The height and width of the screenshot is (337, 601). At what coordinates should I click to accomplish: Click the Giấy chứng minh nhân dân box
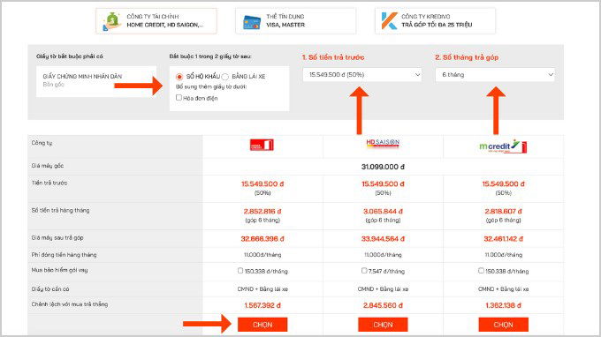tap(96, 81)
